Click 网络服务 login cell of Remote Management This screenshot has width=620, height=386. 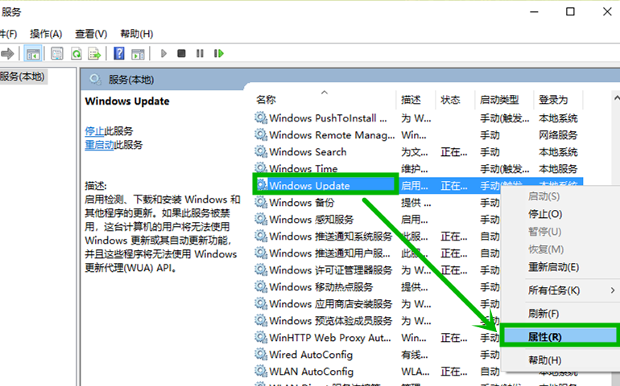tap(558, 135)
